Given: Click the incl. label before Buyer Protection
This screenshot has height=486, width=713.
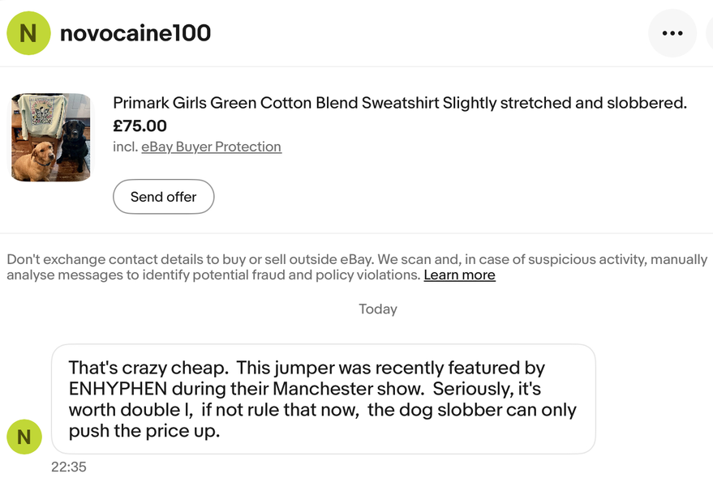Looking at the screenshot, I should (126, 147).
